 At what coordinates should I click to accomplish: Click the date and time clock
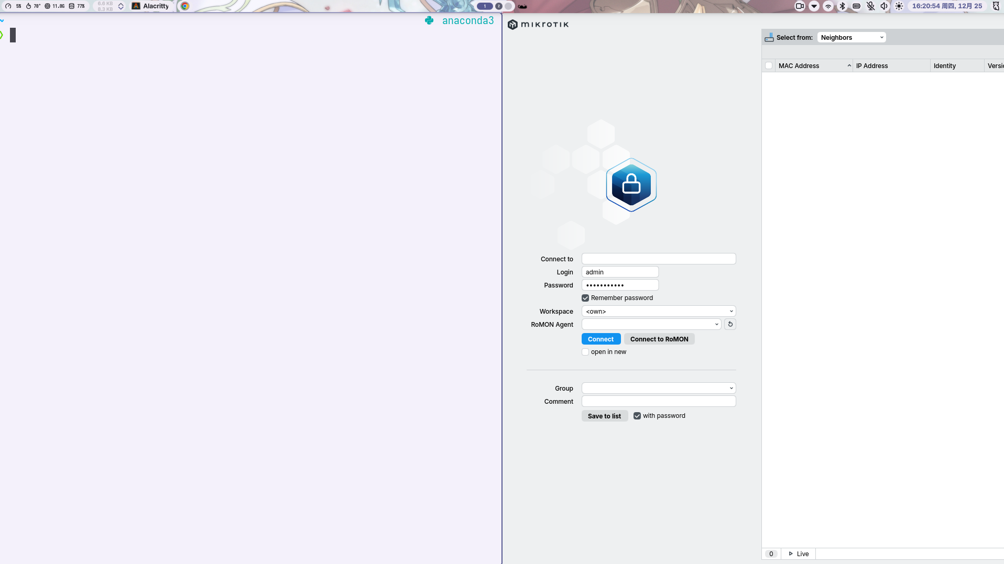(x=947, y=6)
